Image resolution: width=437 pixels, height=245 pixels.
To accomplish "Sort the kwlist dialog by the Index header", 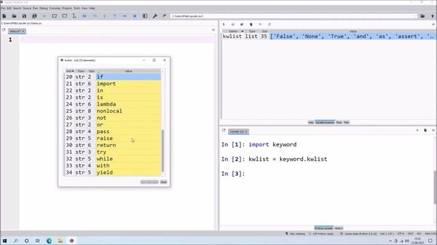I will [x=70, y=71].
